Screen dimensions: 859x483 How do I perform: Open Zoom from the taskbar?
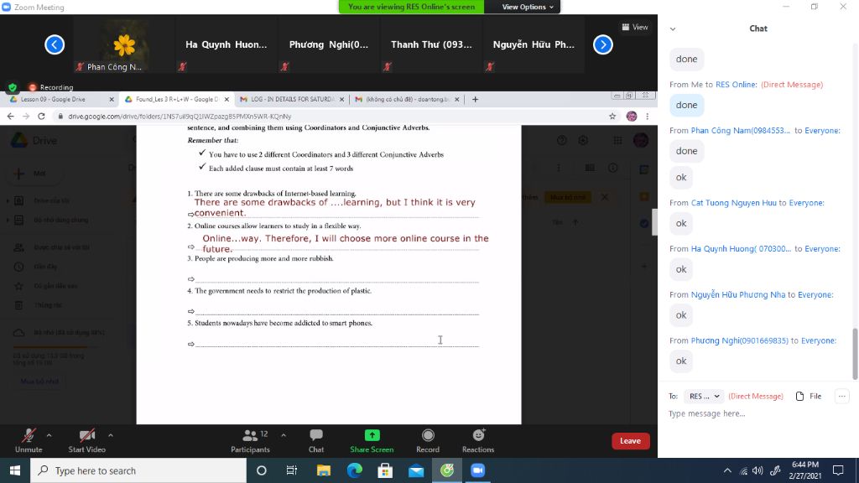click(x=477, y=470)
